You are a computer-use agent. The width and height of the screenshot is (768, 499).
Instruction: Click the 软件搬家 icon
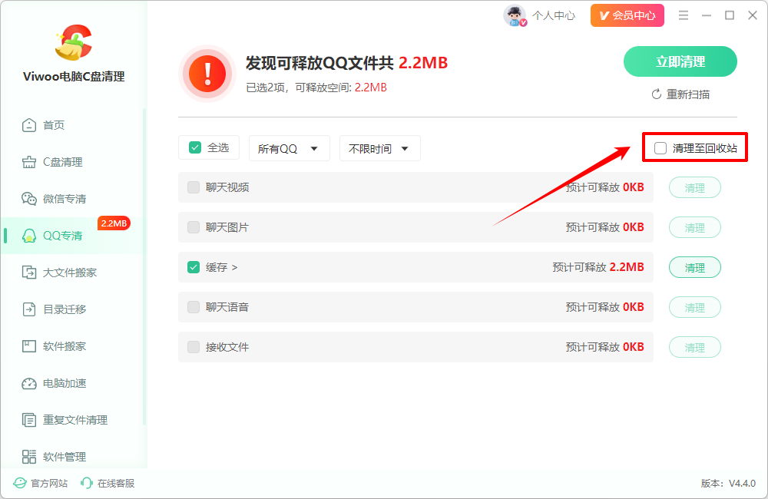pyautogui.click(x=29, y=346)
